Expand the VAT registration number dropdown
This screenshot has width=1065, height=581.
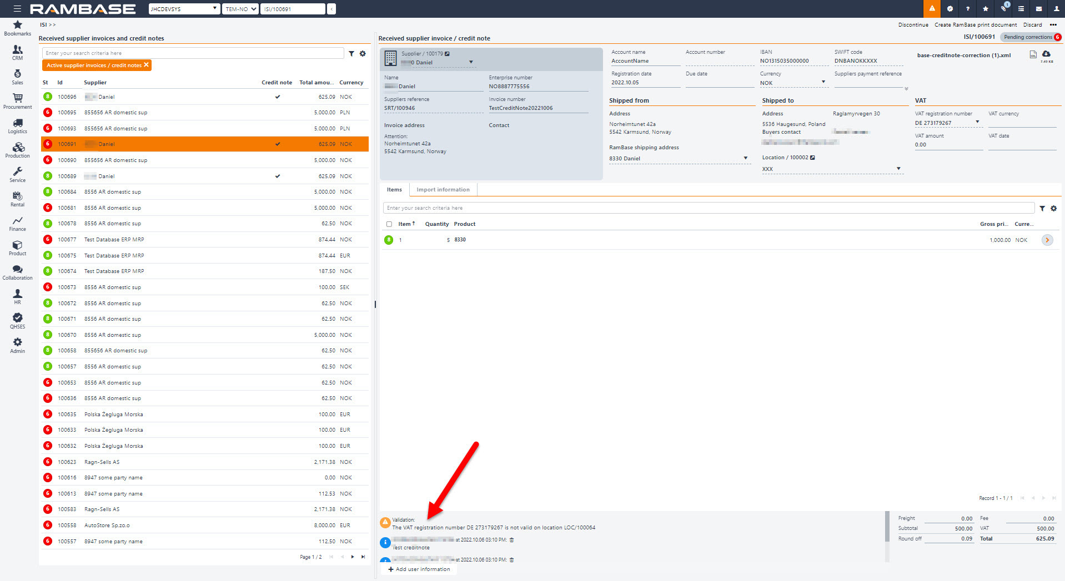977,123
